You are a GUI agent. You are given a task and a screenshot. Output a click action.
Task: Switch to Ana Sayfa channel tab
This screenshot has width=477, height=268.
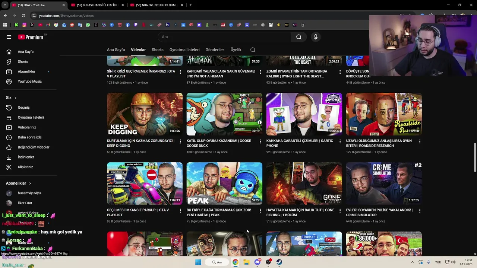[x=116, y=50]
